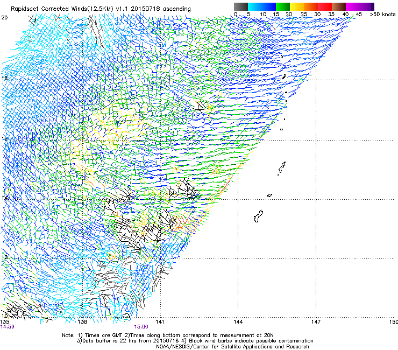The height and width of the screenshot is (350, 398).
Task: Click the '35' value under the color bar
Action: 331,14
